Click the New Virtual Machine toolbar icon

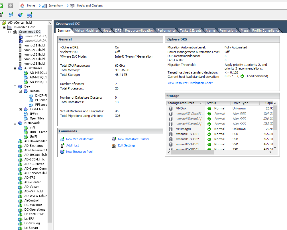pos(10,15)
